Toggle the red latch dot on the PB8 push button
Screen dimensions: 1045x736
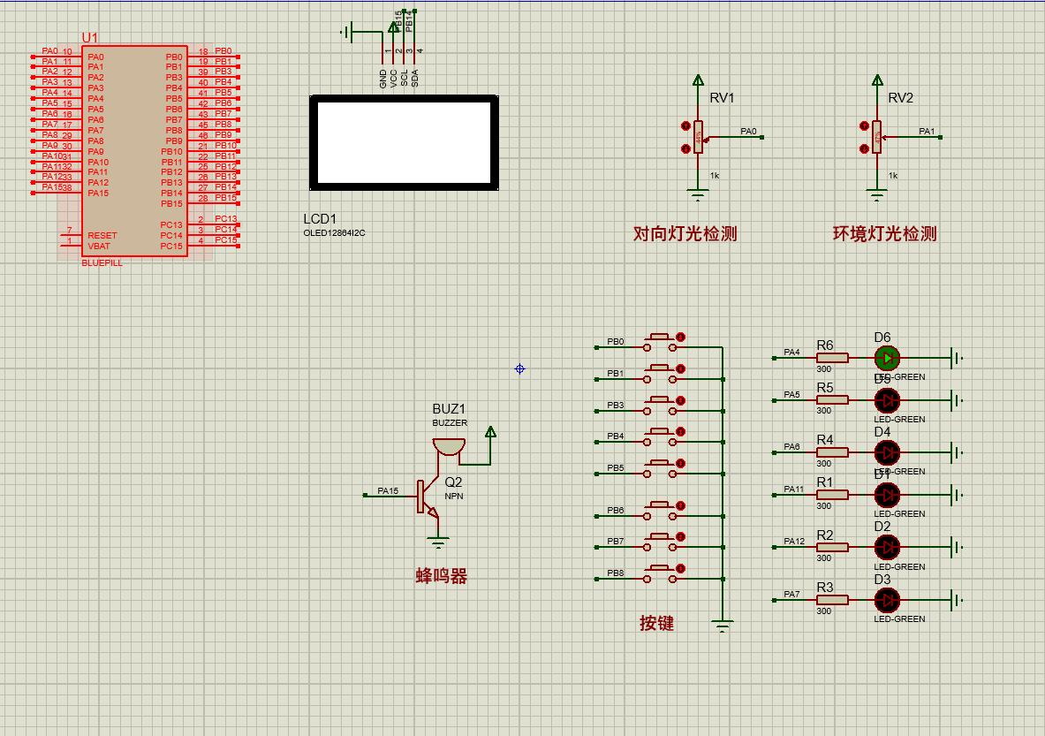(680, 569)
